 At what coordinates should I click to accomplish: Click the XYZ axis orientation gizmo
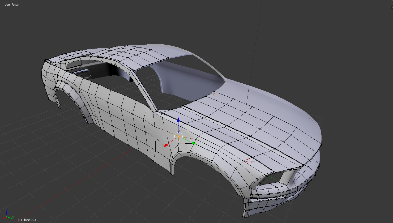[x=8, y=215]
